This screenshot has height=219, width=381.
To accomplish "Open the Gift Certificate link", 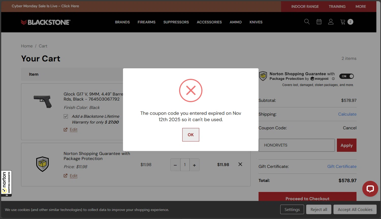I will (x=342, y=167).
